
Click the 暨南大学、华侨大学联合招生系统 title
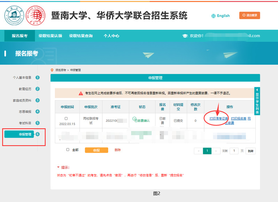click(x=119, y=15)
